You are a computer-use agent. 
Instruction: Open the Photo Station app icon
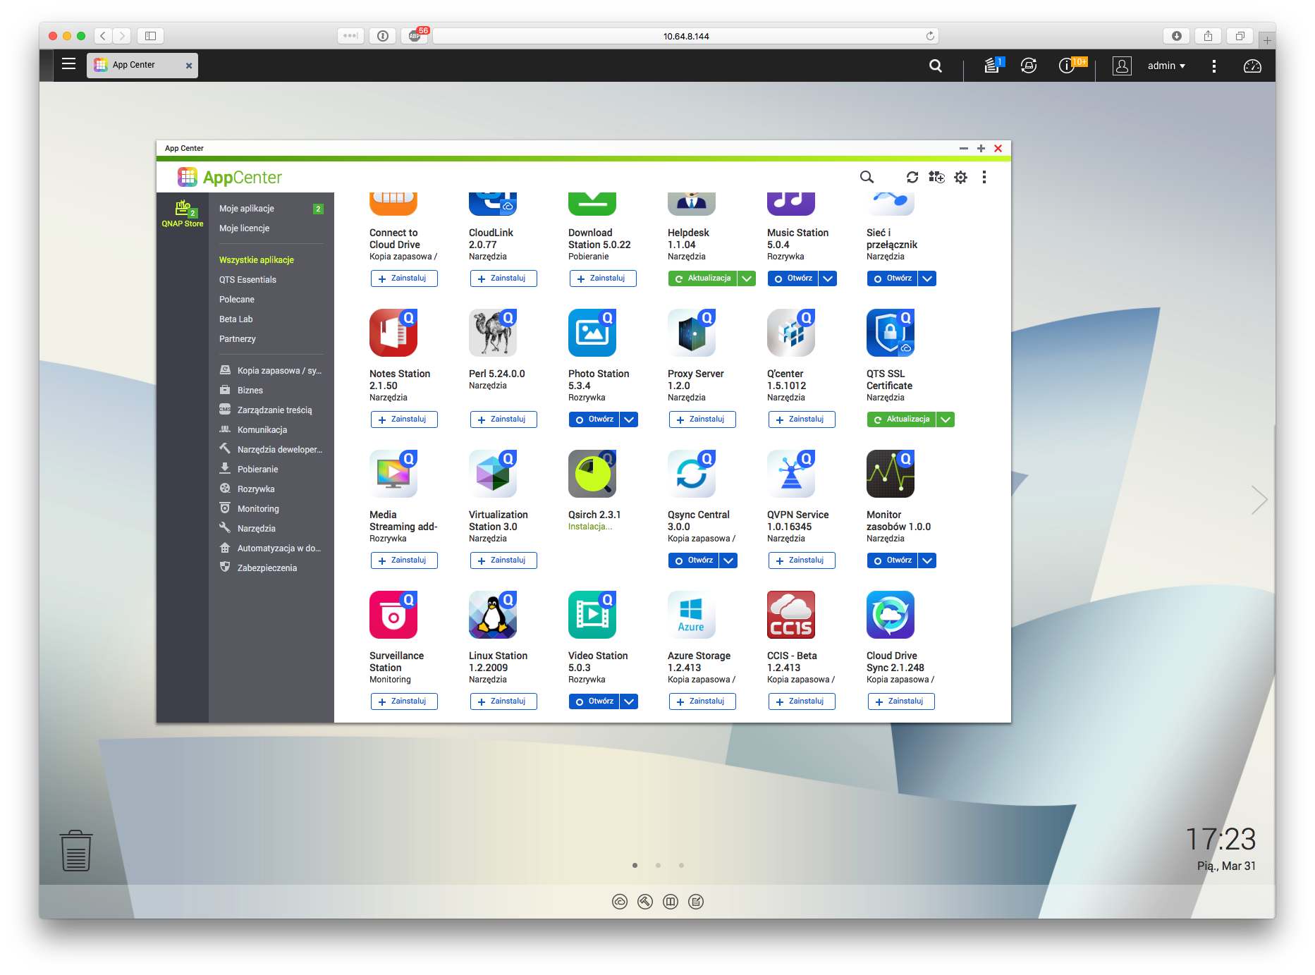pos(592,333)
